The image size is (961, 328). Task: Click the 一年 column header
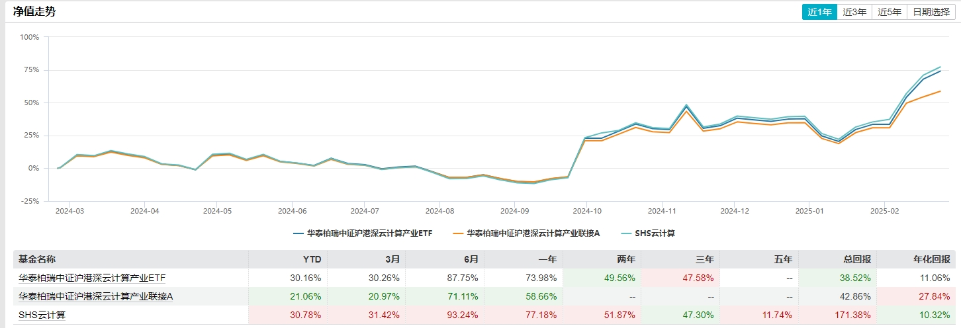549,259
